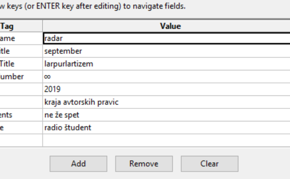Click the number tag cell beside infinity symbol

pyautogui.click(x=21, y=77)
